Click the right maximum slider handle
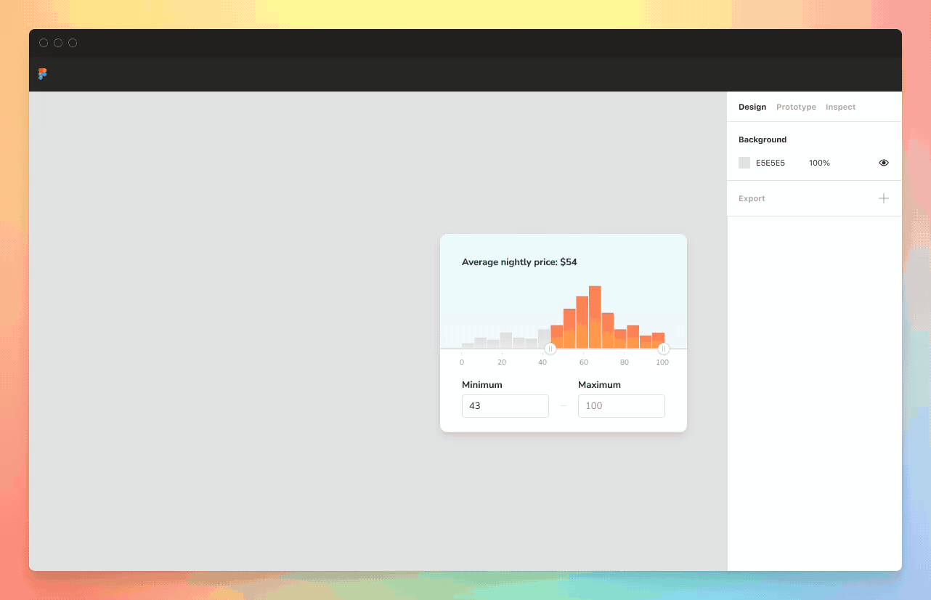This screenshot has width=931, height=600. [x=663, y=349]
